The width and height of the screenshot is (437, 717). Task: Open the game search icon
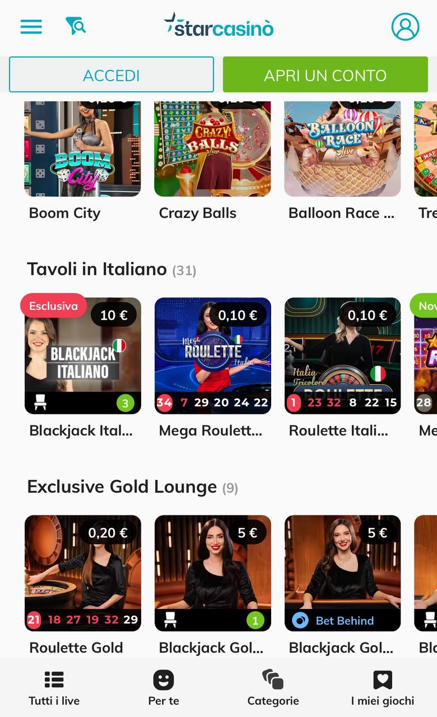[76, 26]
